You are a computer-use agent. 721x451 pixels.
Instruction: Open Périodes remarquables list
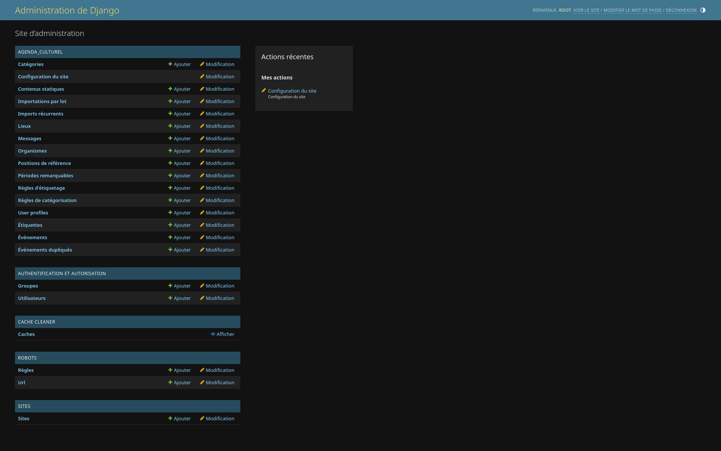tap(45, 176)
